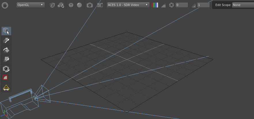Click the layered viewport overlay icon
The image size is (254, 119).
click(100, 5)
